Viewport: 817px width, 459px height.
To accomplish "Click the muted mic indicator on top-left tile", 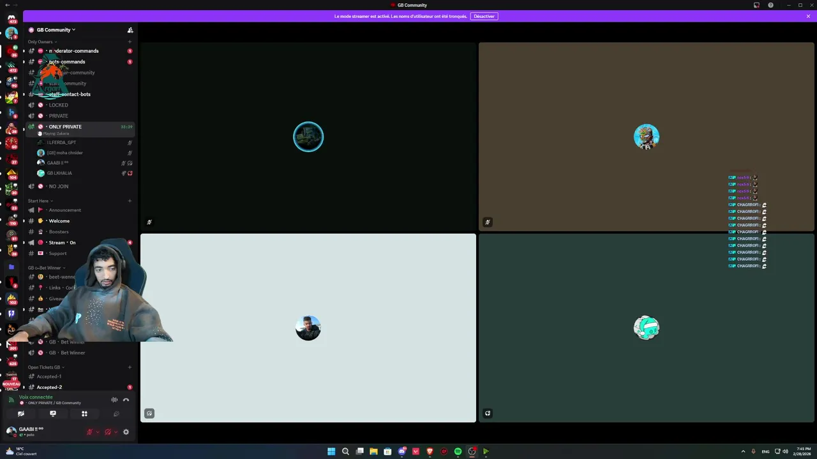I will click(149, 222).
